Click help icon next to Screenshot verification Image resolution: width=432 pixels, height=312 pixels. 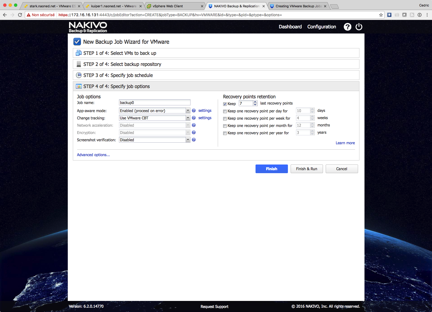pyautogui.click(x=194, y=140)
